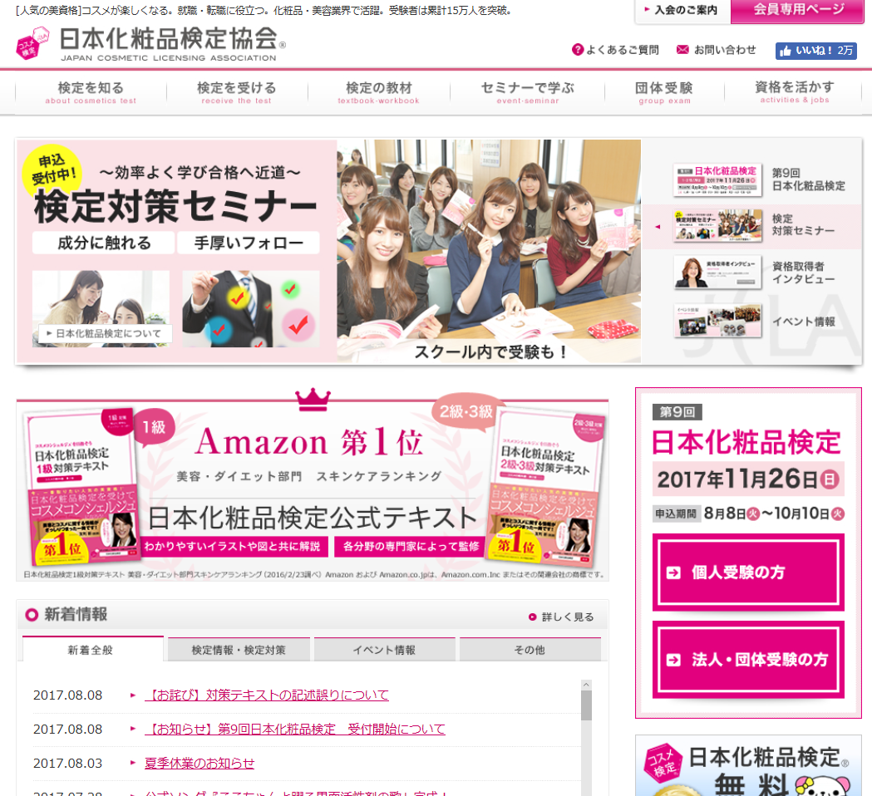Viewport: 872px width, 796px height.
Task: Click the 2級・3級対策テキスト book cover
Action: click(544, 487)
